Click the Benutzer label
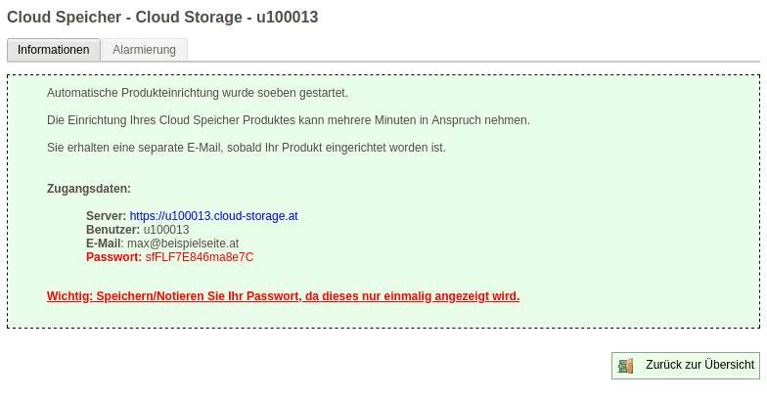The image size is (767, 399). (113, 230)
